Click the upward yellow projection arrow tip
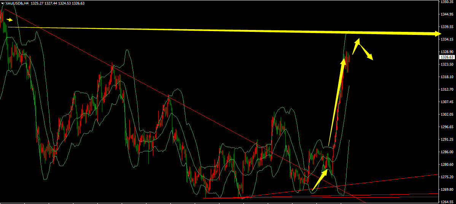456x204 pixels. [357, 40]
